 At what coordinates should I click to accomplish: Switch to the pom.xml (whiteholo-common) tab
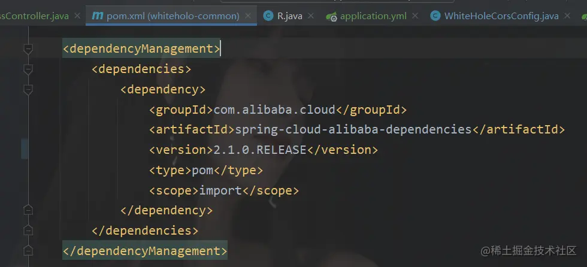[x=173, y=16]
